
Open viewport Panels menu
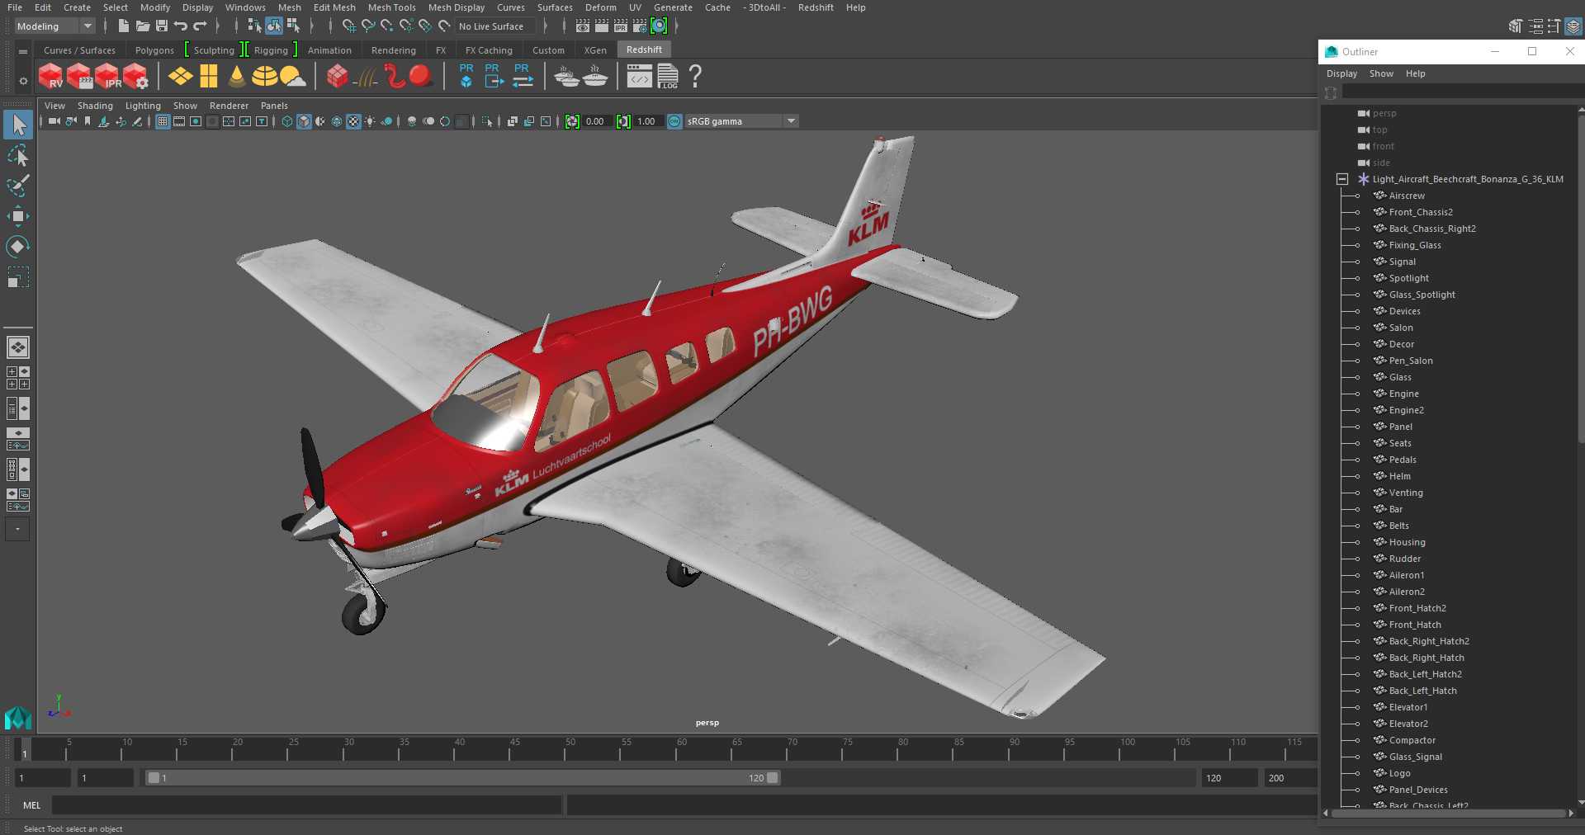pos(274,106)
